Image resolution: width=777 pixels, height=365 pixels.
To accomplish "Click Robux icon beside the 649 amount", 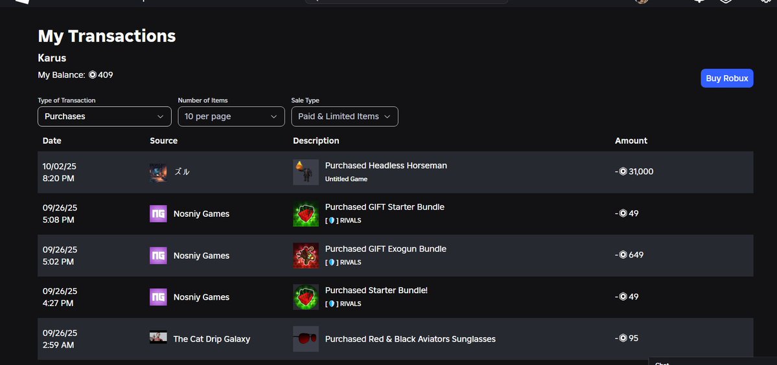I will [623, 255].
